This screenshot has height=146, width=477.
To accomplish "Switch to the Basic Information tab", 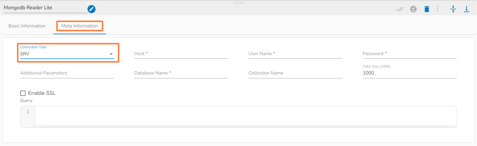I will tap(27, 26).
